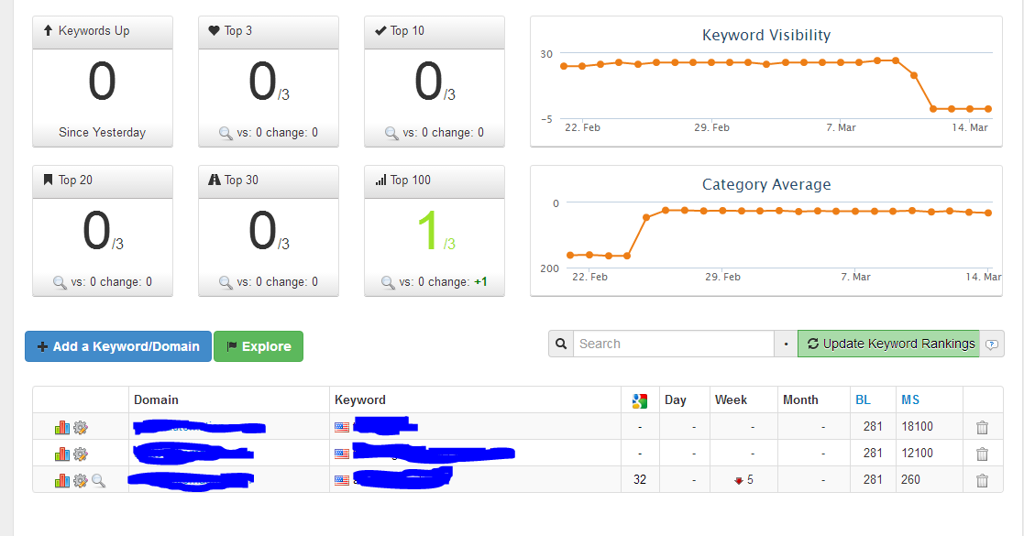This screenshot has width=1024, height=536.
Task: Delete the first keyword via trash icon
Action: click(982, 428)
